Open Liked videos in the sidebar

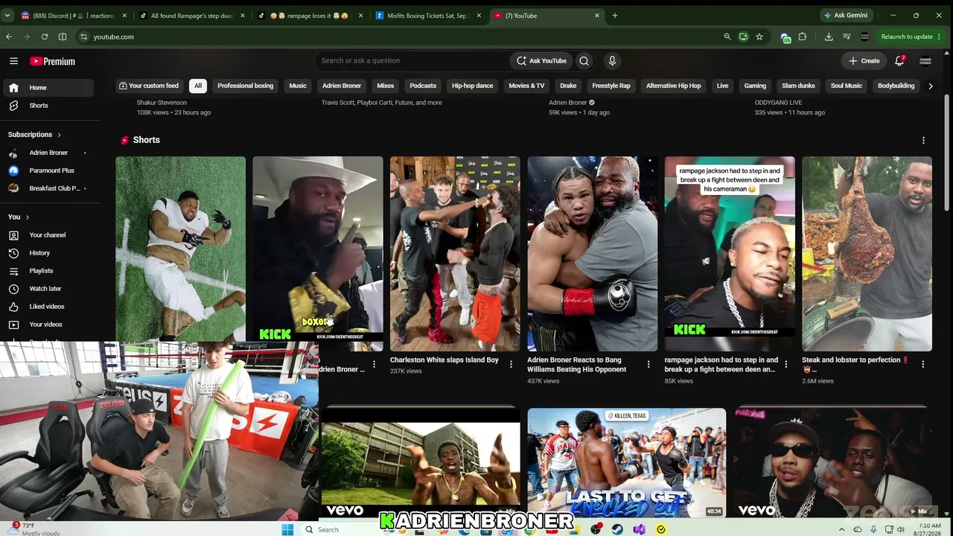click(x=48, y=307)
